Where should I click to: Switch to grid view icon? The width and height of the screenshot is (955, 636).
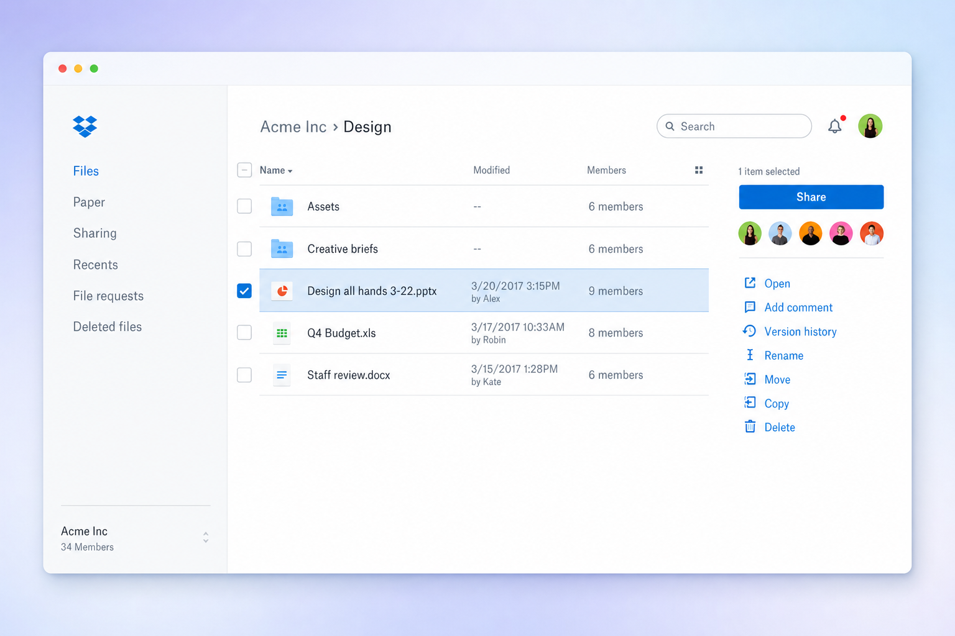click(x=699, y=170)
